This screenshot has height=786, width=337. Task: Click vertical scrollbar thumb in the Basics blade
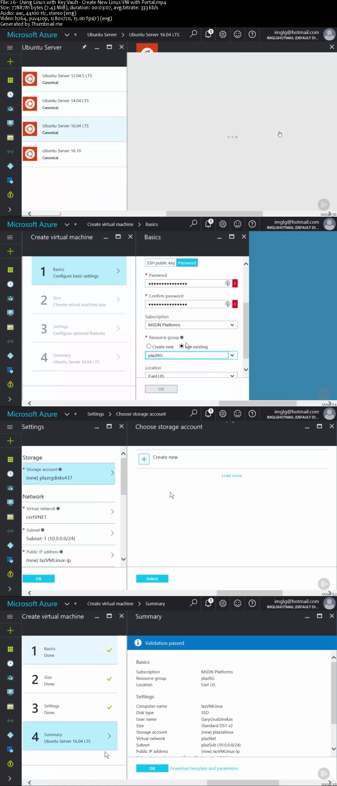pyautogui.click(x=246, y=330)
